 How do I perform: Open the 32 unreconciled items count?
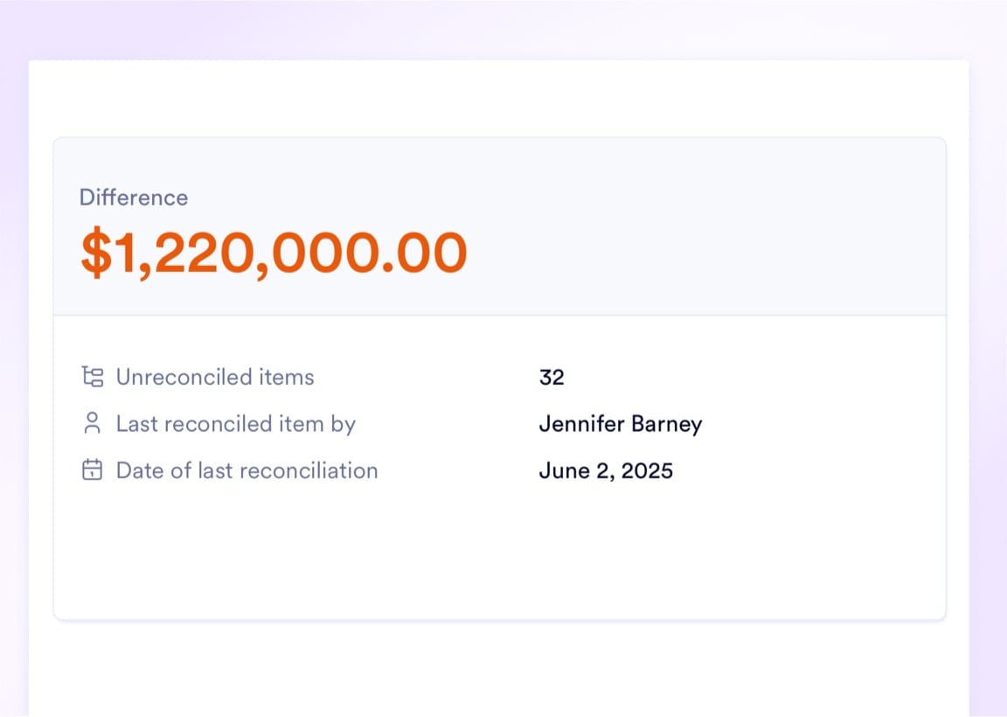click(552, 377)
